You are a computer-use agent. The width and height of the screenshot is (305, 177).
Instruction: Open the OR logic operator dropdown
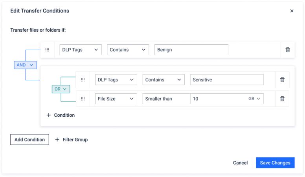click(60, 89)
